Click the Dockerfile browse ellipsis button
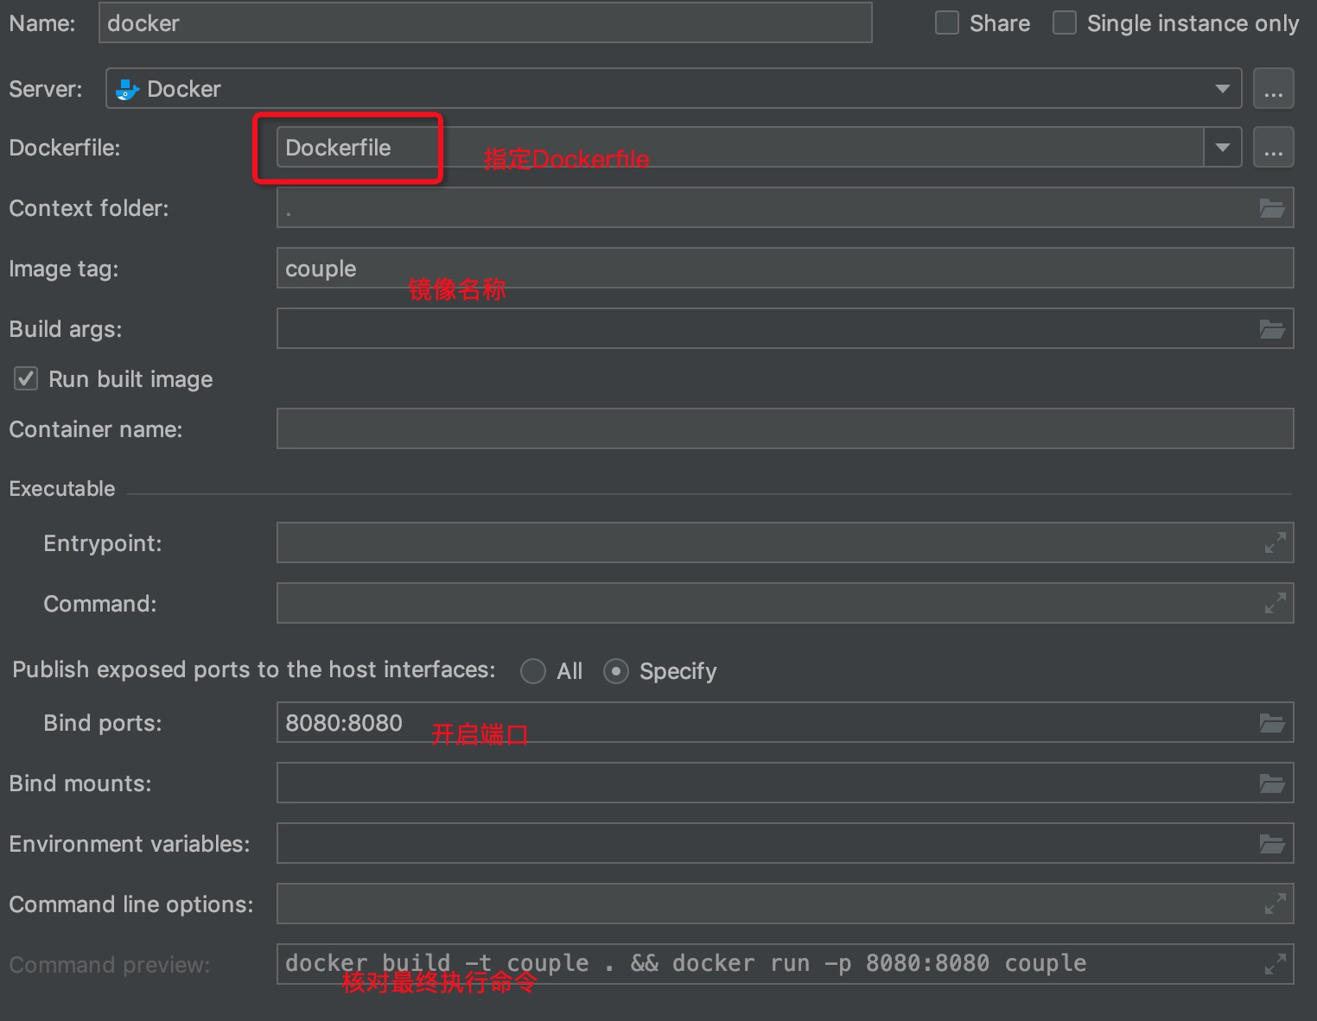 pyautogui.click(x=1274, y=148)
